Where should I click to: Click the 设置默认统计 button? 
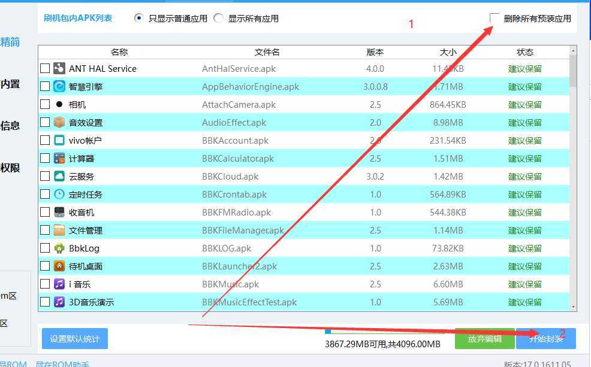(75, 338)
